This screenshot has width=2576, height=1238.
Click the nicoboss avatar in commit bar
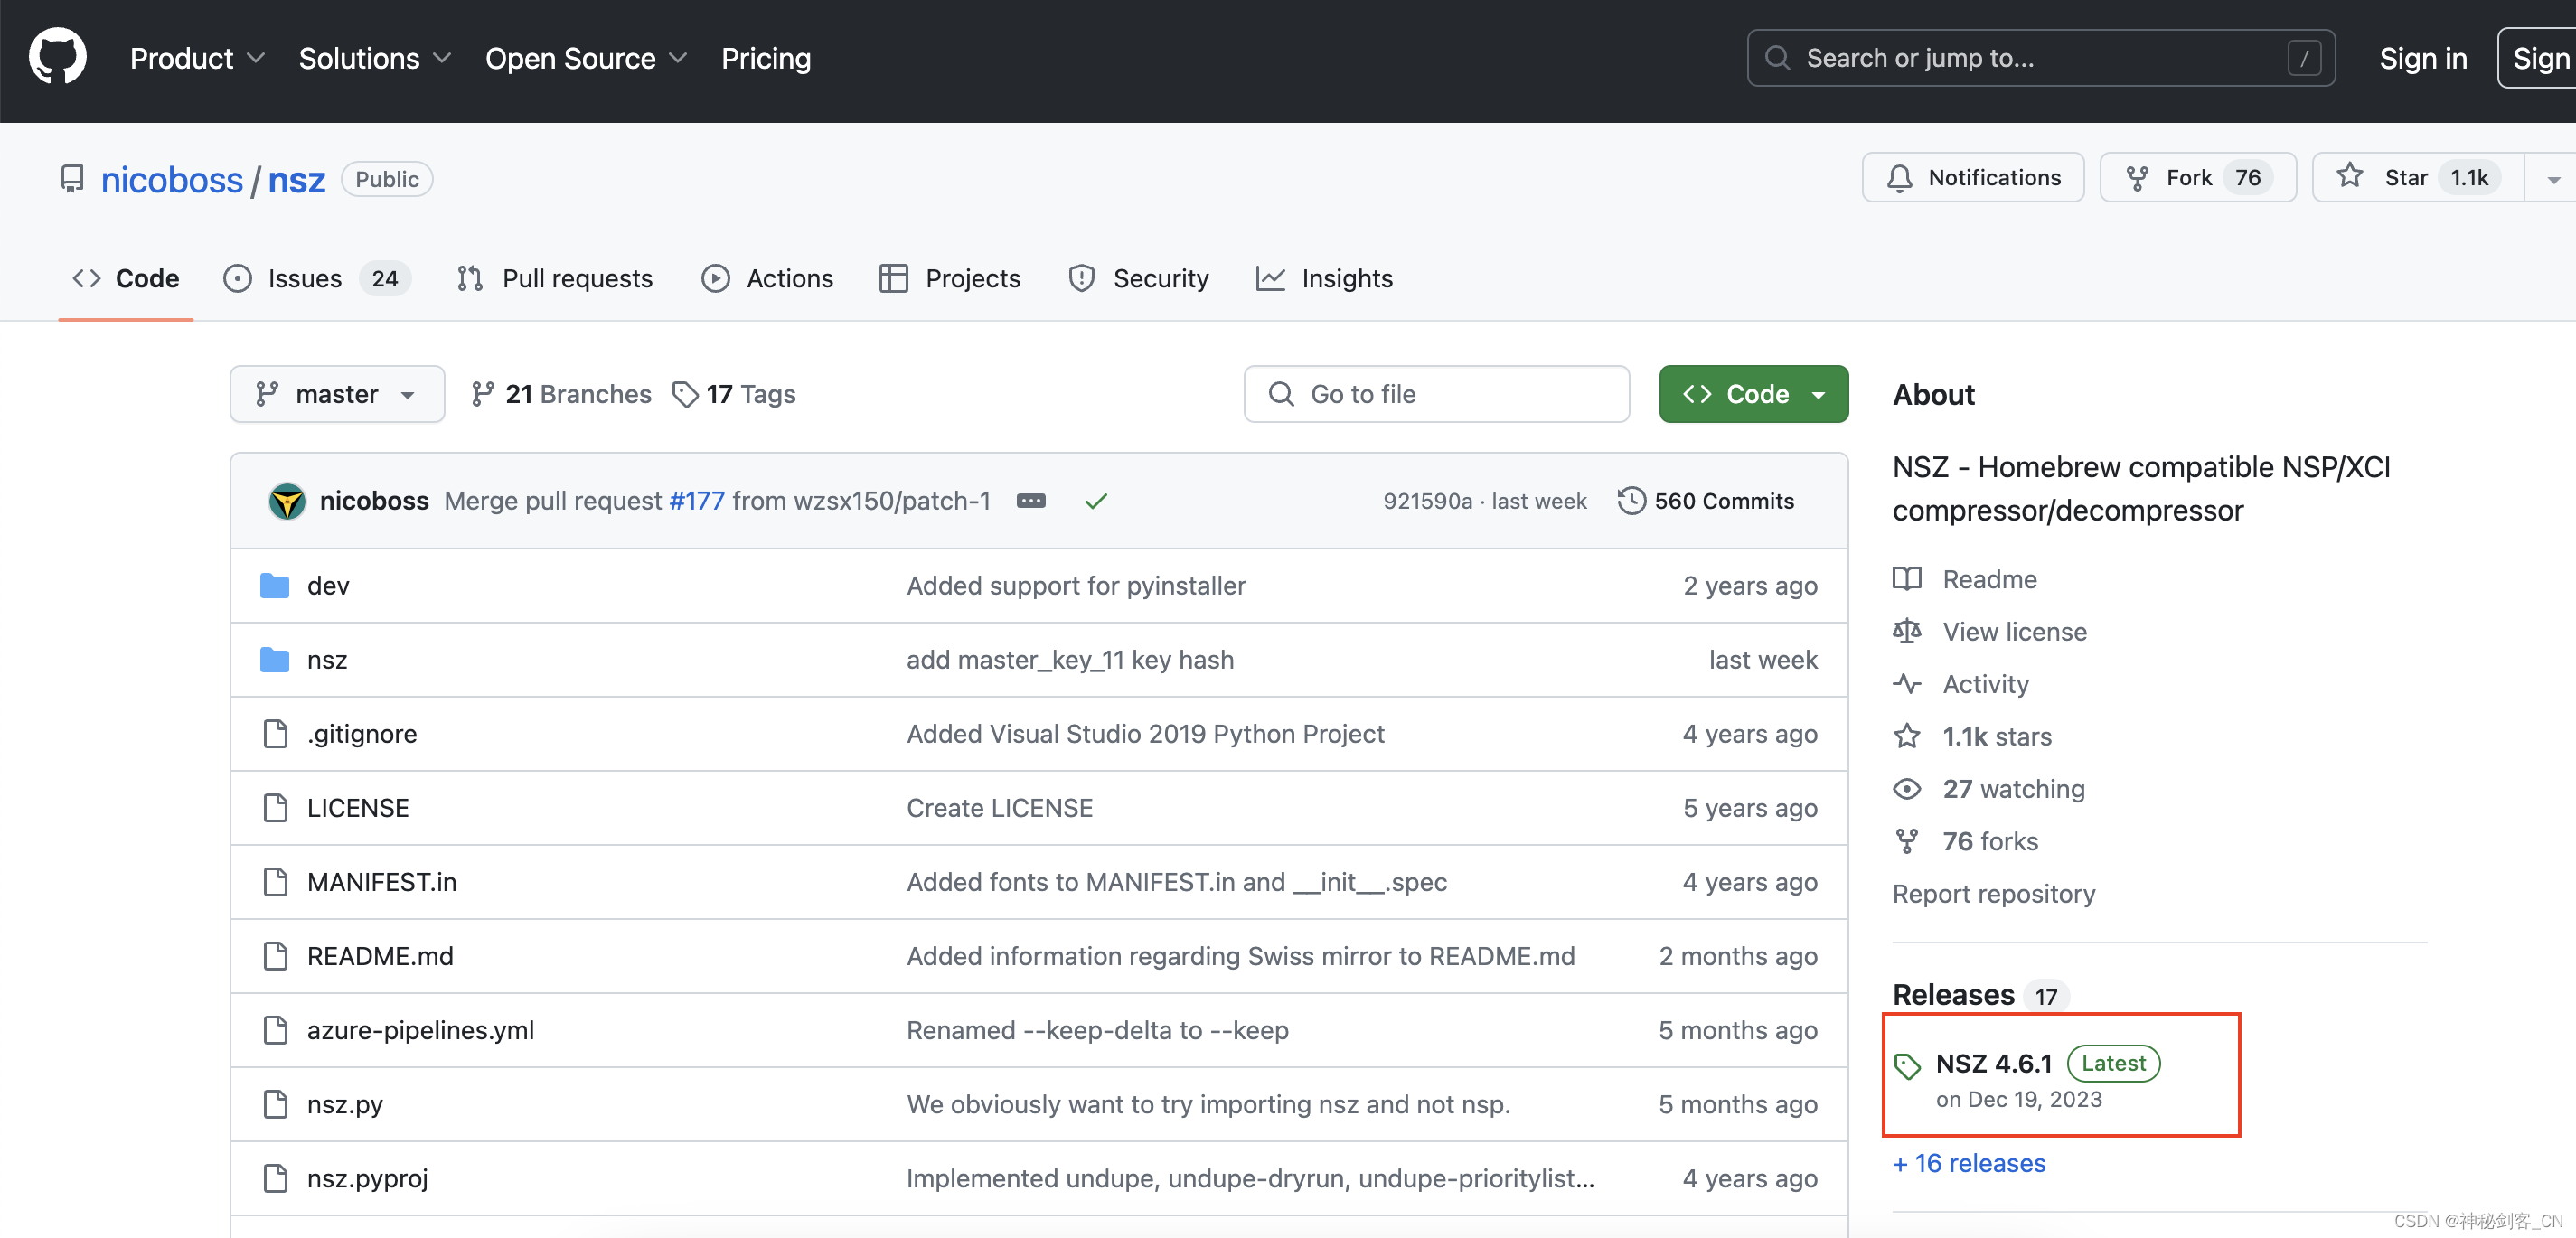(x=287, y=501)
